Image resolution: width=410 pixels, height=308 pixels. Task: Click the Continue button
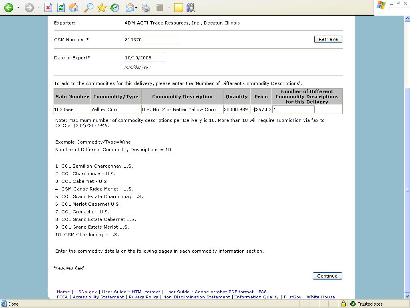(328, 276)
